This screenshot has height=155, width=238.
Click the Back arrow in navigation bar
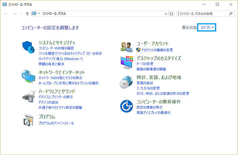(x=6, y=14)
